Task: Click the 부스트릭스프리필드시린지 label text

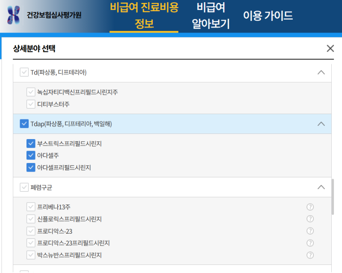Action: coord(69,143)
